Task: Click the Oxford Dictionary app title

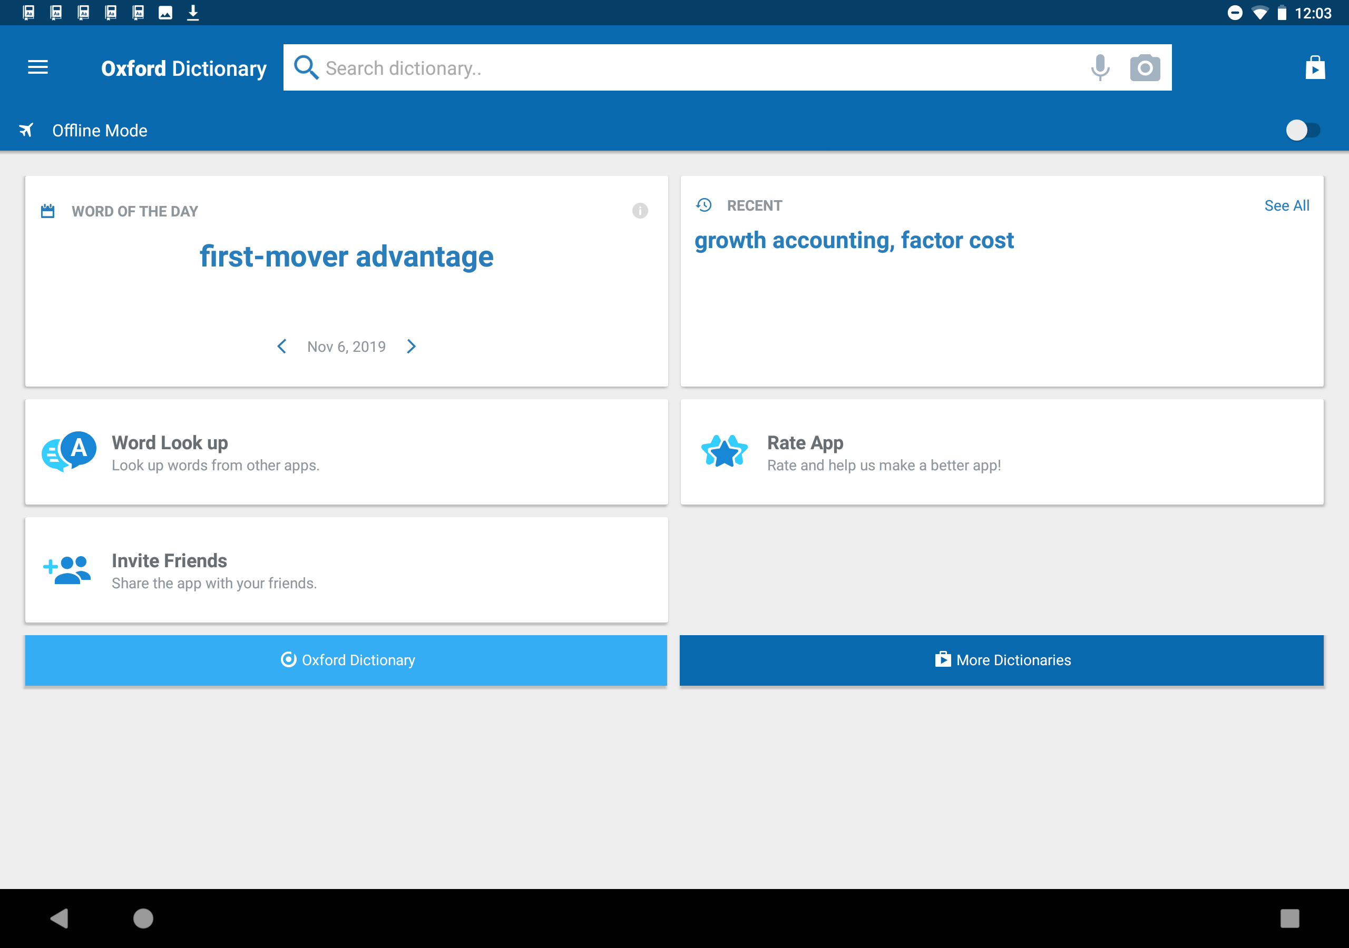Action: [184, 68]
